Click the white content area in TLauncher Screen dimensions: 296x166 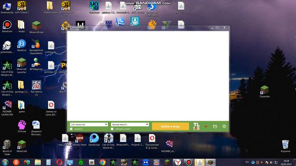pos(148,76)
